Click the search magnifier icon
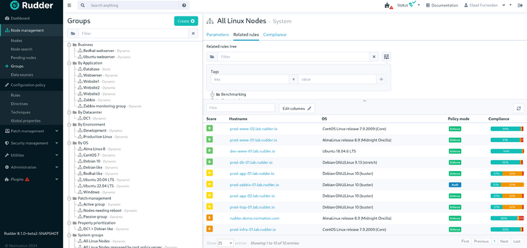The width and height of the screenshot is (527, 248). [83, 5]
